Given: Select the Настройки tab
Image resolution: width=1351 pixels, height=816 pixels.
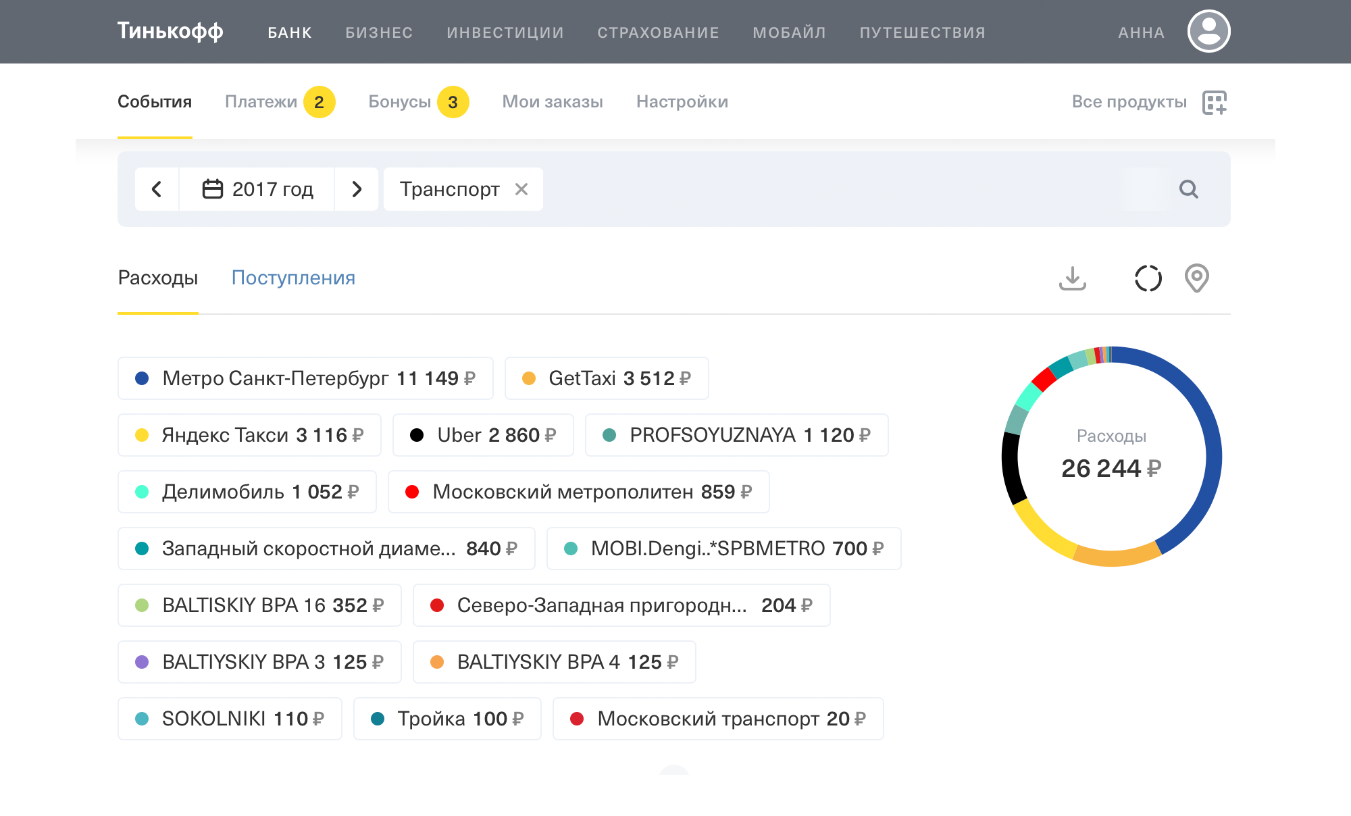Looking at the screenshot, I should point(682,101).
